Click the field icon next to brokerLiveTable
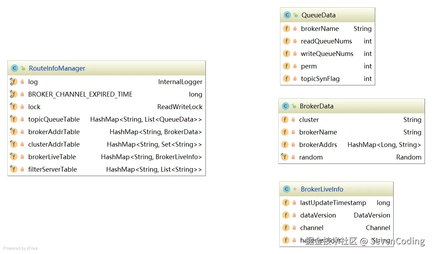 tap(14, 157)
